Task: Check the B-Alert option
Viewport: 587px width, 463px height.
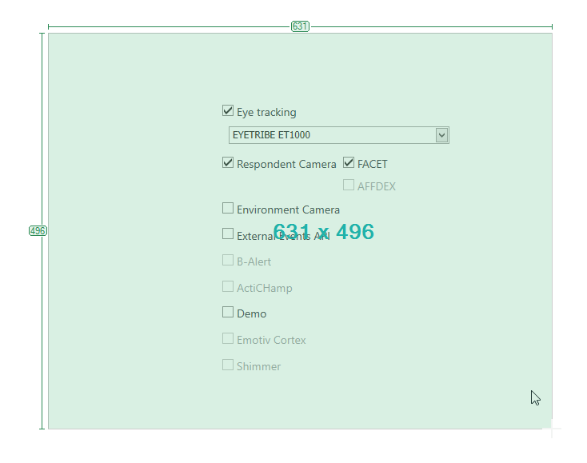Action: point(228,260)
